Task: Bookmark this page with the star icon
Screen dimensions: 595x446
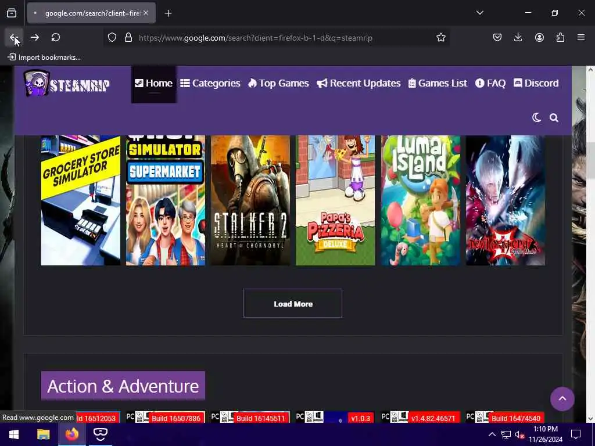Action: (440, 38)
